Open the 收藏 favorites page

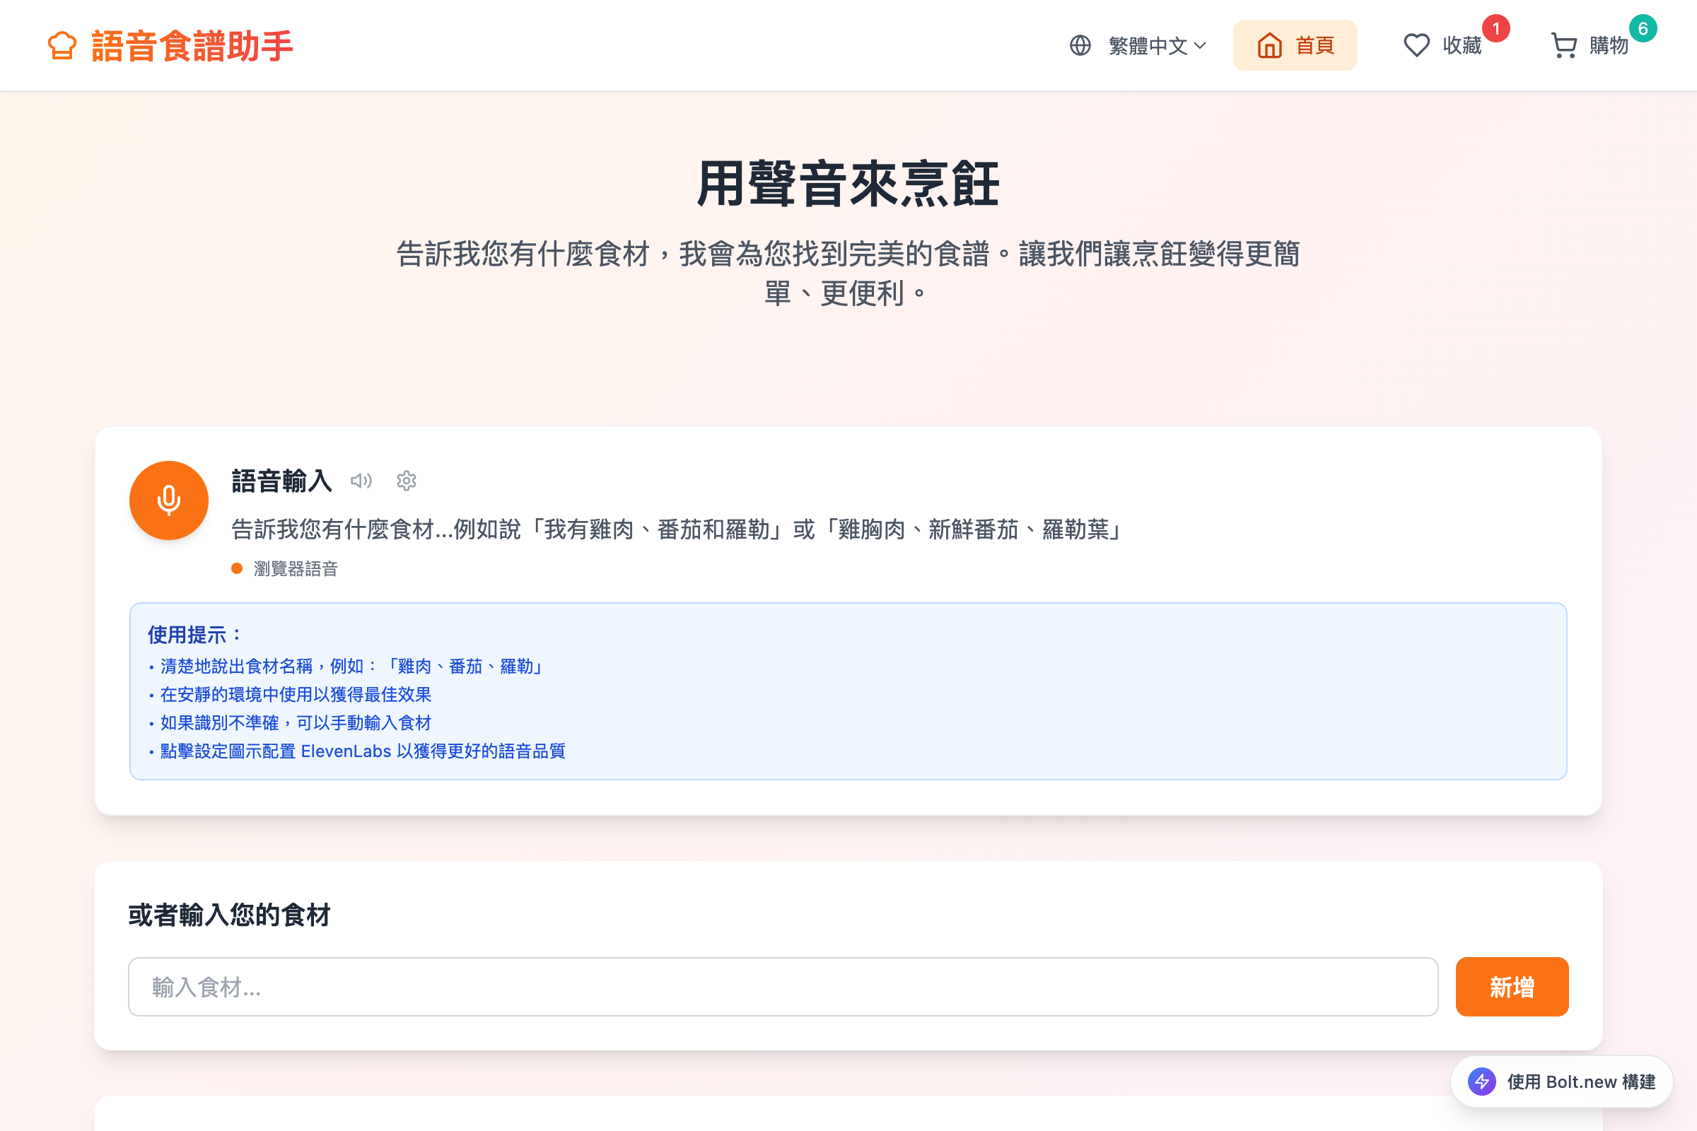click(x=1461, y=45)
